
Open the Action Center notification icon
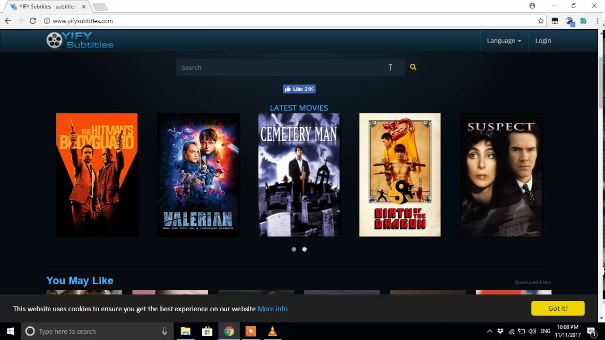[x=591, y=331]
